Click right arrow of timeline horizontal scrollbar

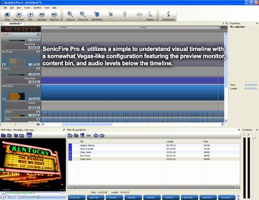pyautogui.click(x=222, y=124)
